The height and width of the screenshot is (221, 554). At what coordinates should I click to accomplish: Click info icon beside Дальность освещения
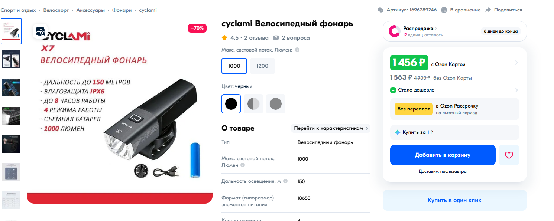pyautogui.click(x=285, y=181)
